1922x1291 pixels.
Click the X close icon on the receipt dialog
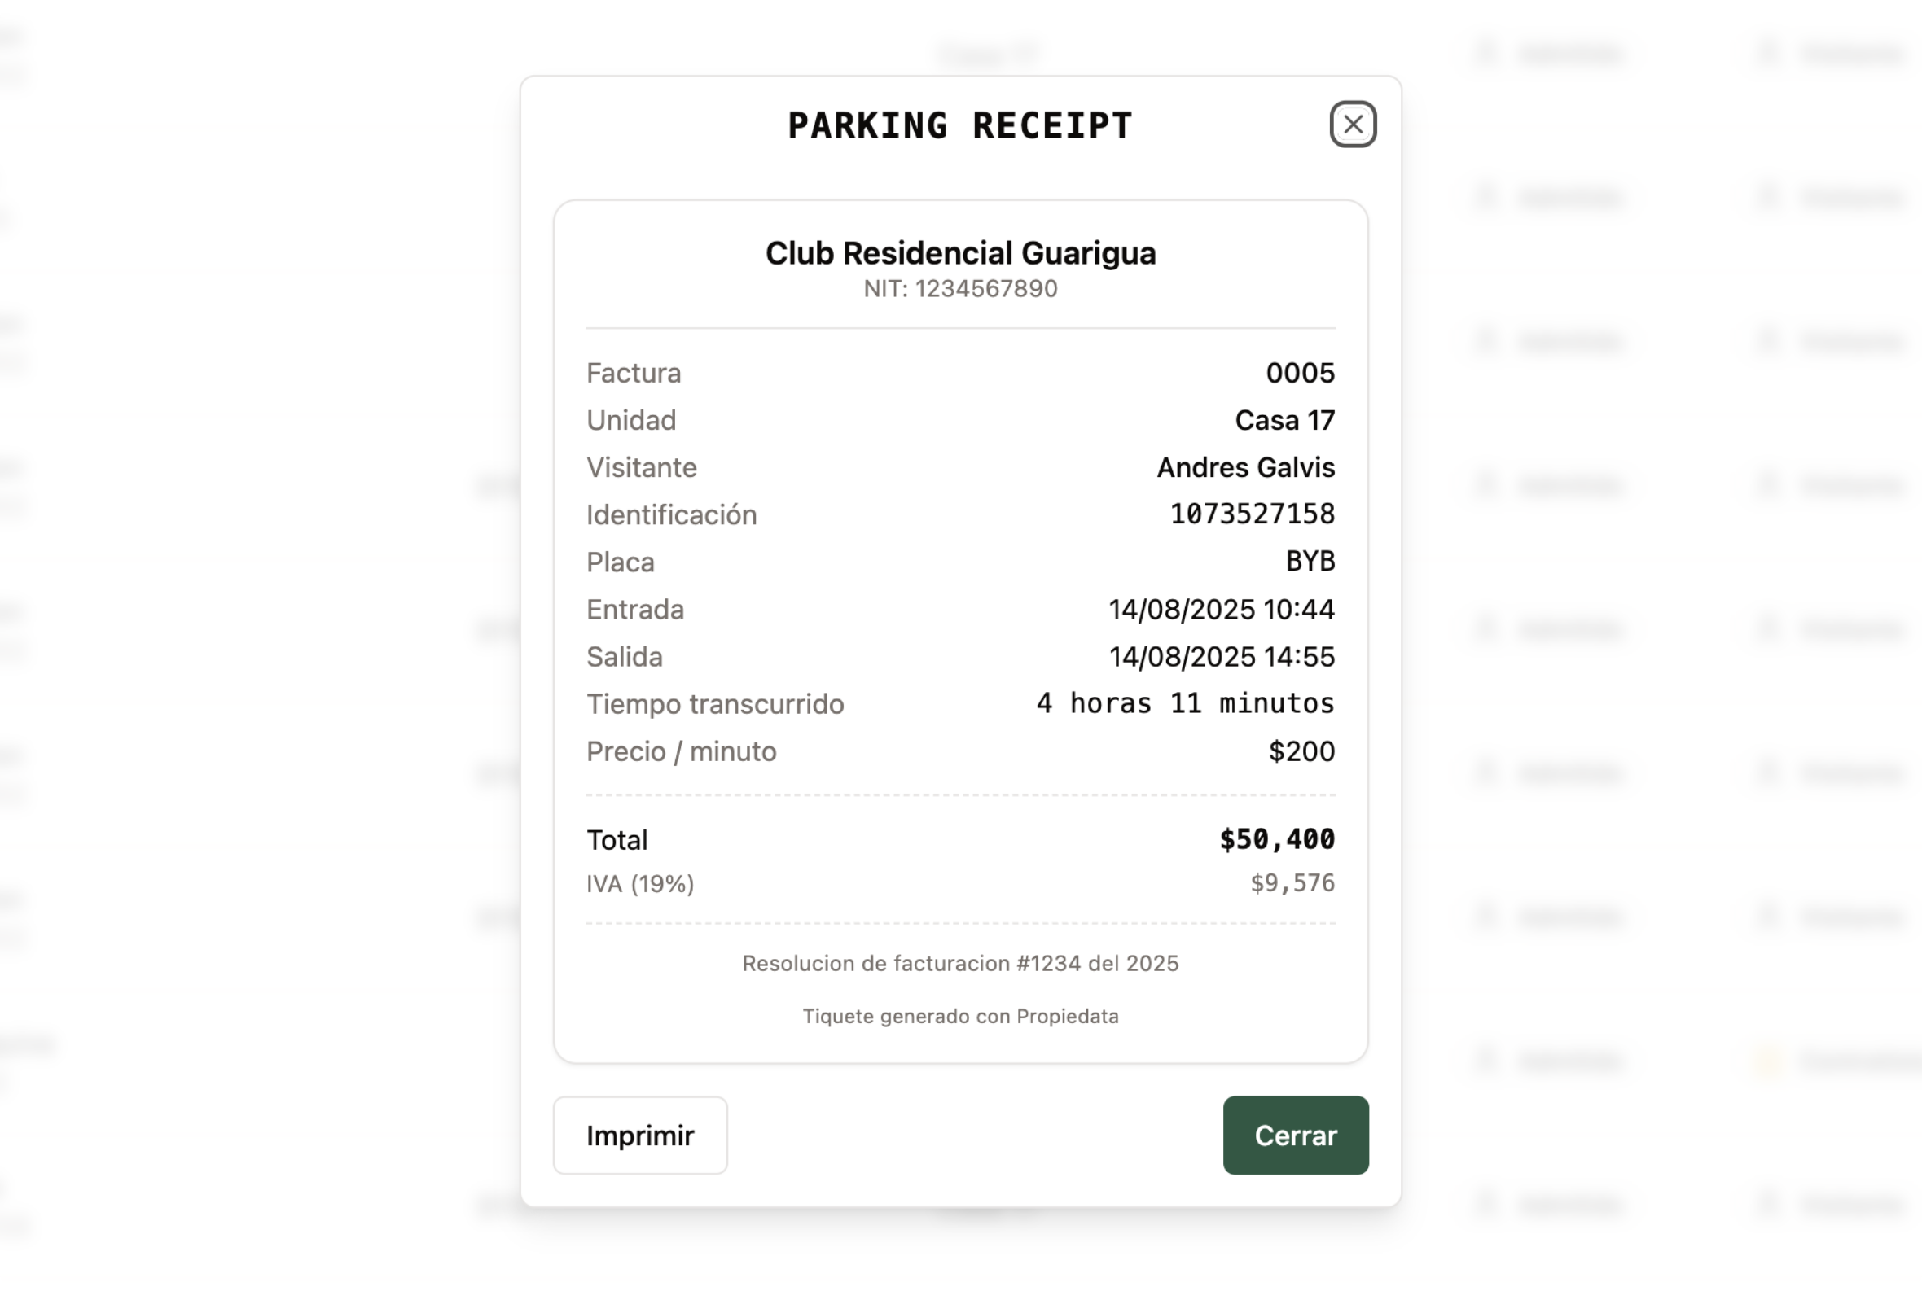coord(1352,125)
